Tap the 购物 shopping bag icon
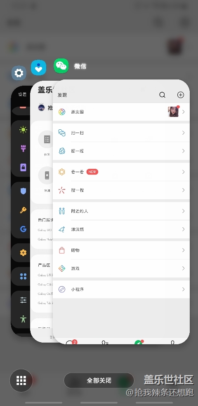Viewport: 198px width, 406px height. [62, 250]
